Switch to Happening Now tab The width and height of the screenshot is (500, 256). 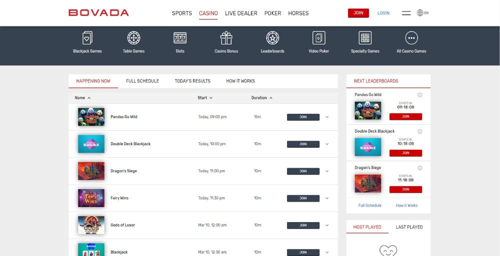[x=93, y=81]
